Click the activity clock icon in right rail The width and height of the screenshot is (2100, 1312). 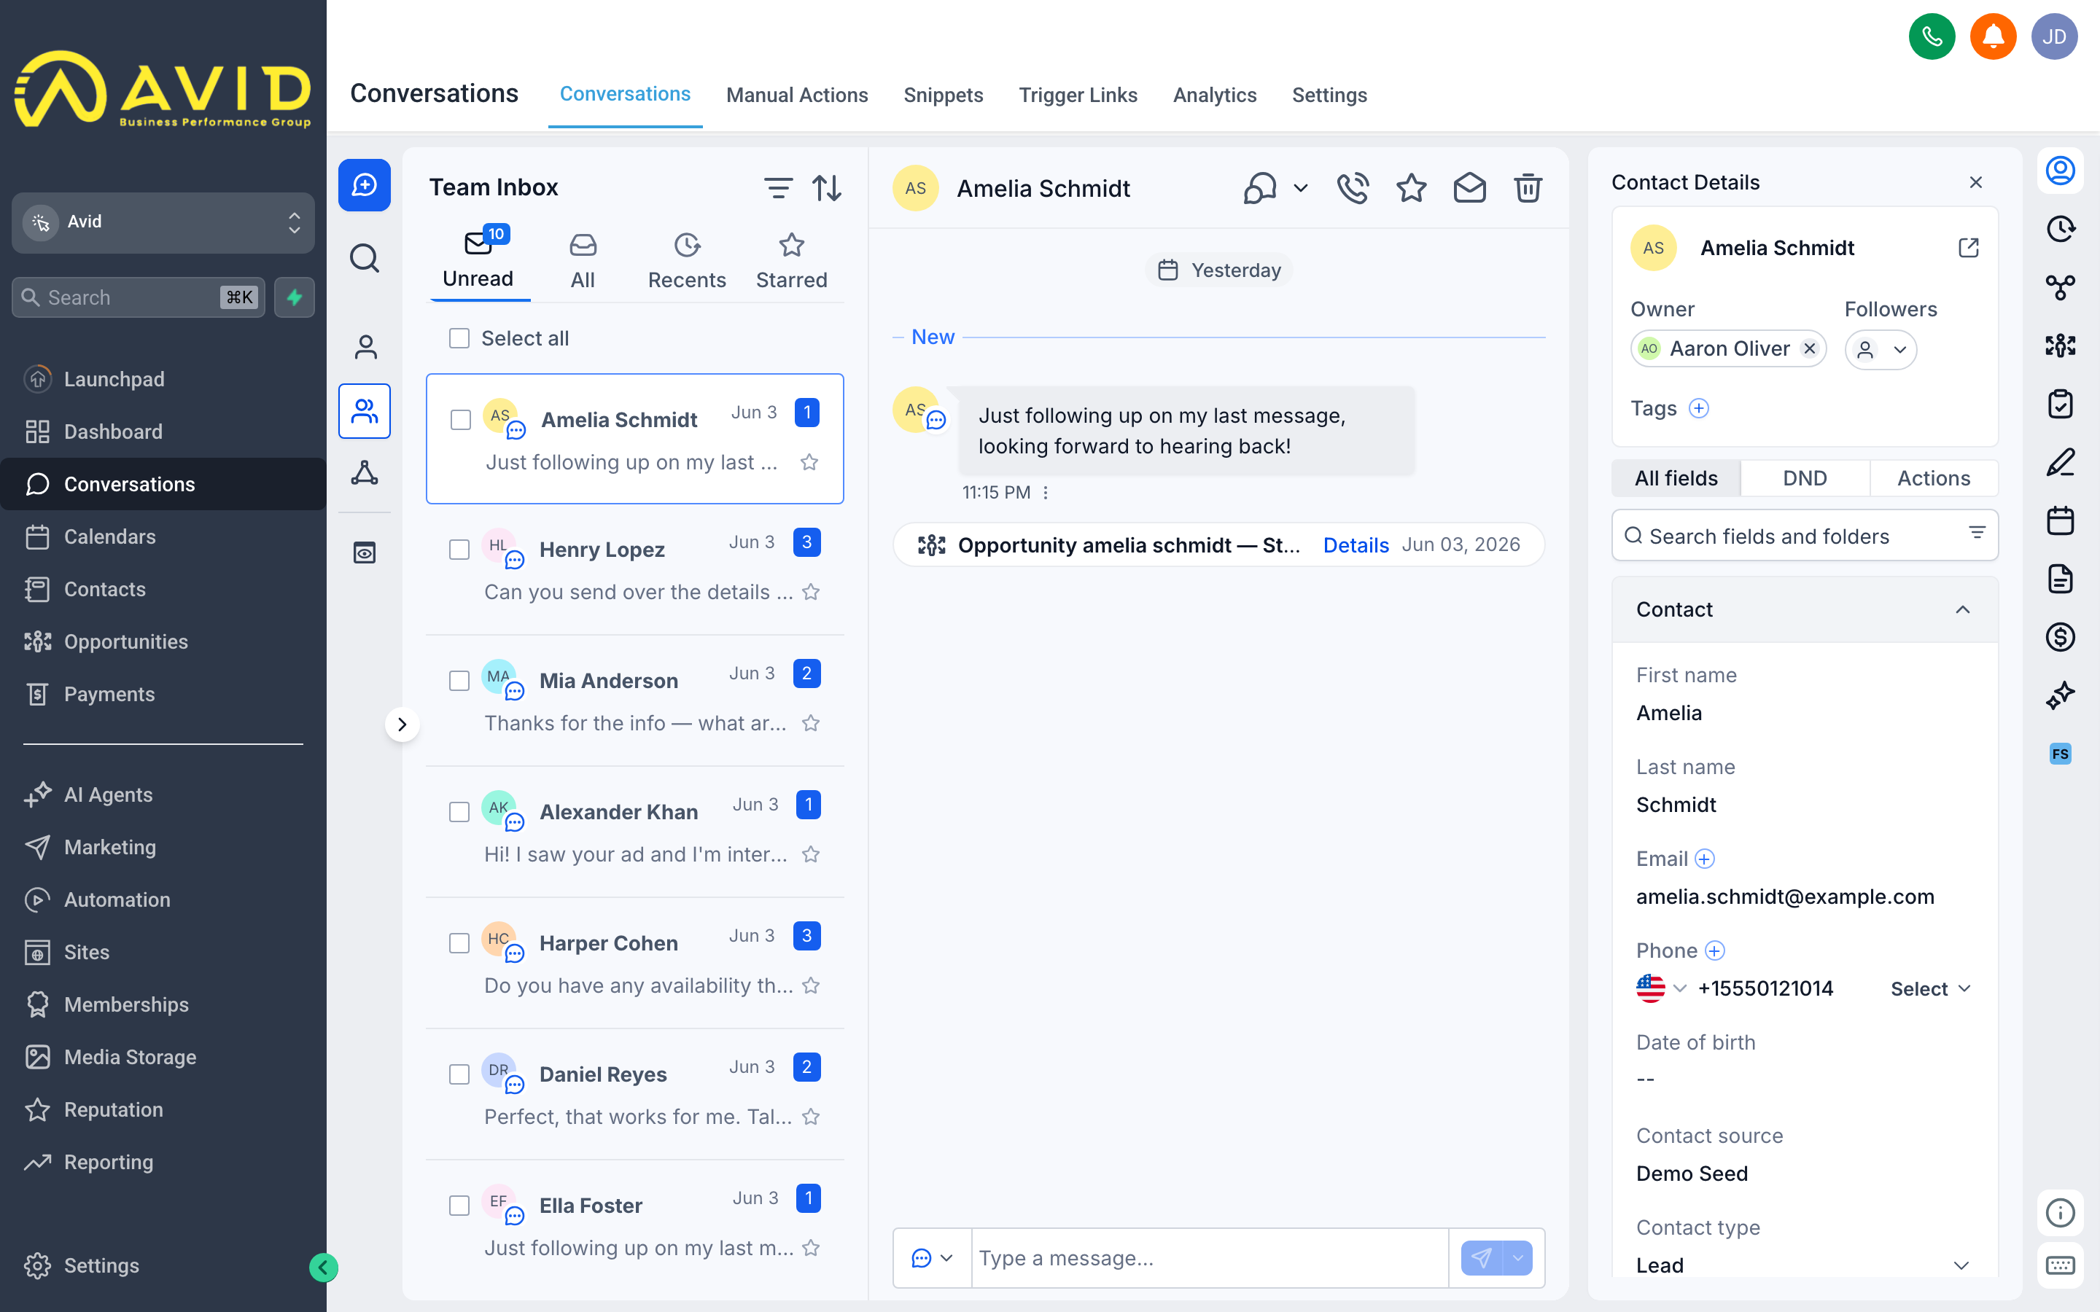tap(2060, 229)
